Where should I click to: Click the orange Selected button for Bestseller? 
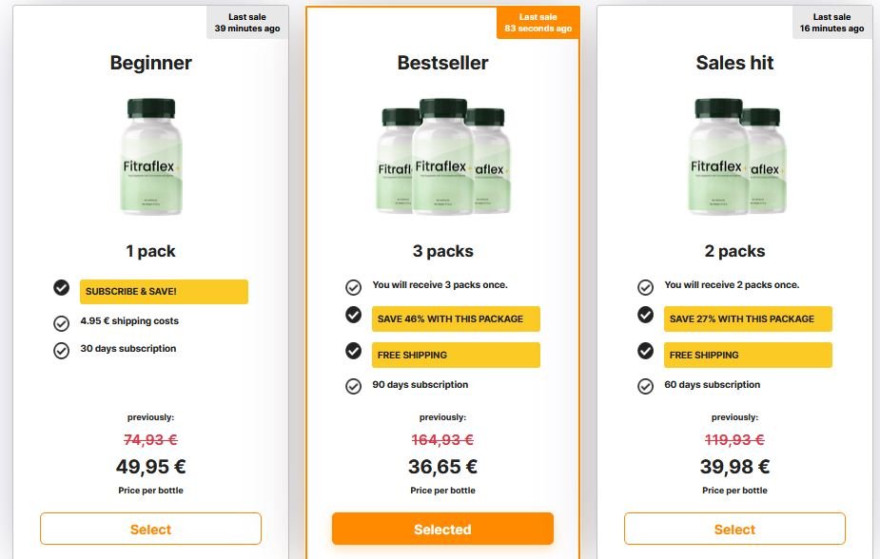[442, 529]
